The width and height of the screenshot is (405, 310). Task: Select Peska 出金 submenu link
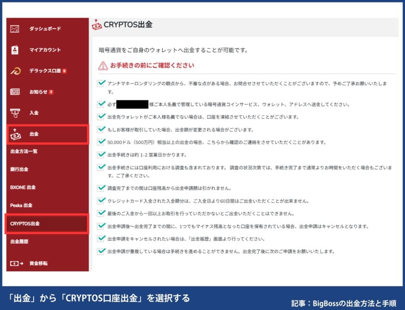point(21,205)
